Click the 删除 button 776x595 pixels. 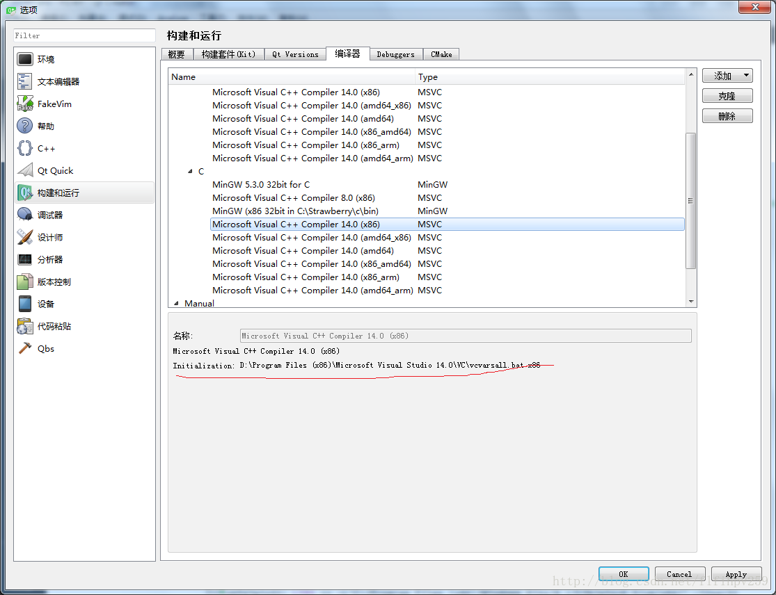[727, 116]
